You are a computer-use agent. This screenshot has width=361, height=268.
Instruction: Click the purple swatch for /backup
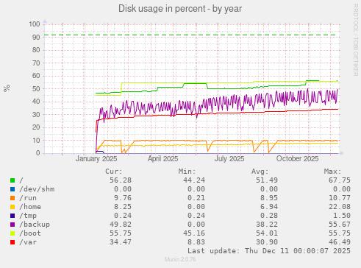[x=12, y=225]
